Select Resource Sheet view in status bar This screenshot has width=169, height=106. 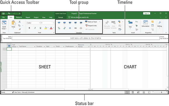(x=144, y=92)
